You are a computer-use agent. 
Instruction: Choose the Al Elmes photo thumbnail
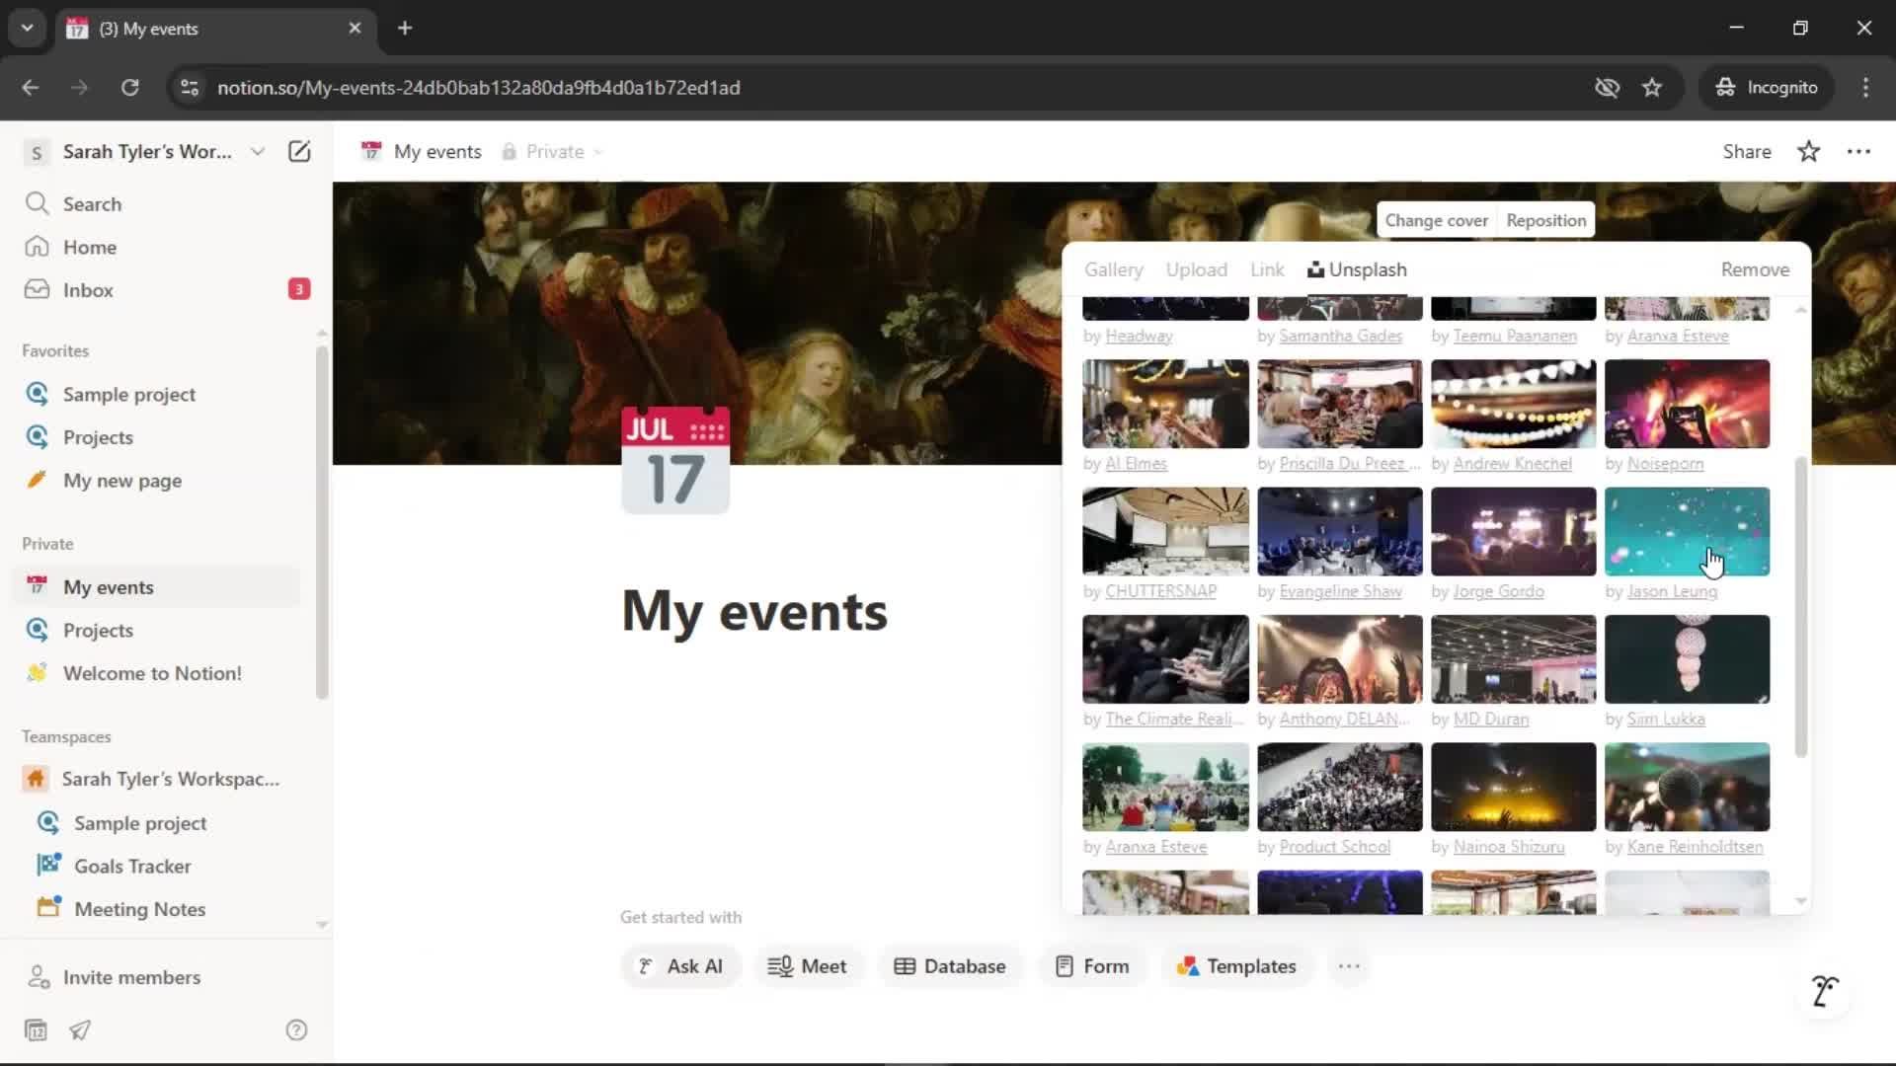tap(1165, 404)
